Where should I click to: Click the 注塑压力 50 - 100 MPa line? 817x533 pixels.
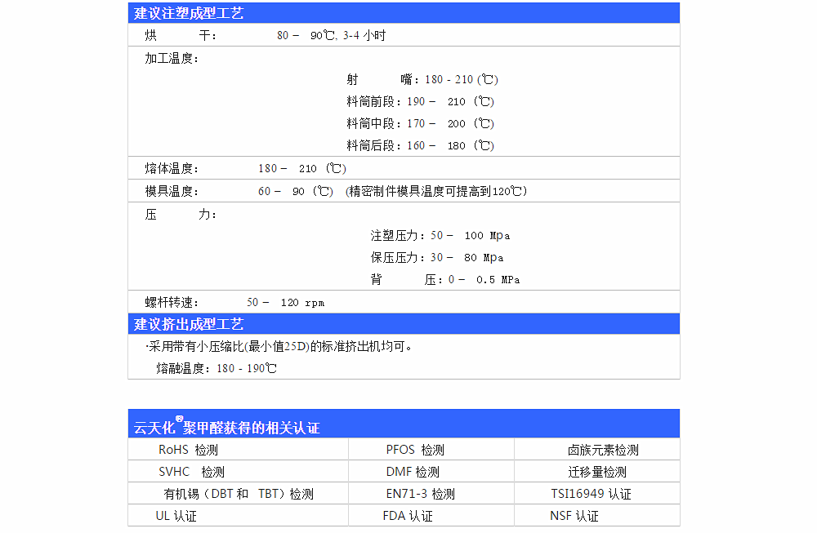pos(440,236)
